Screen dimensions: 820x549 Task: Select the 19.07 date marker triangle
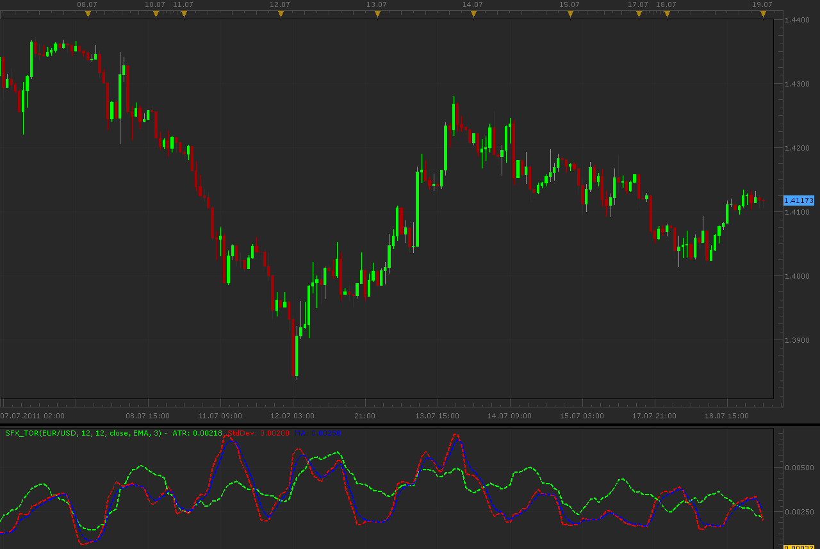pyautogui.click(x=763, y=14)
